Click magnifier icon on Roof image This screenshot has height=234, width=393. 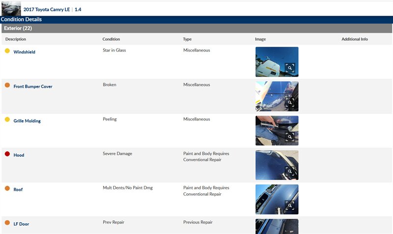(290, 206)
